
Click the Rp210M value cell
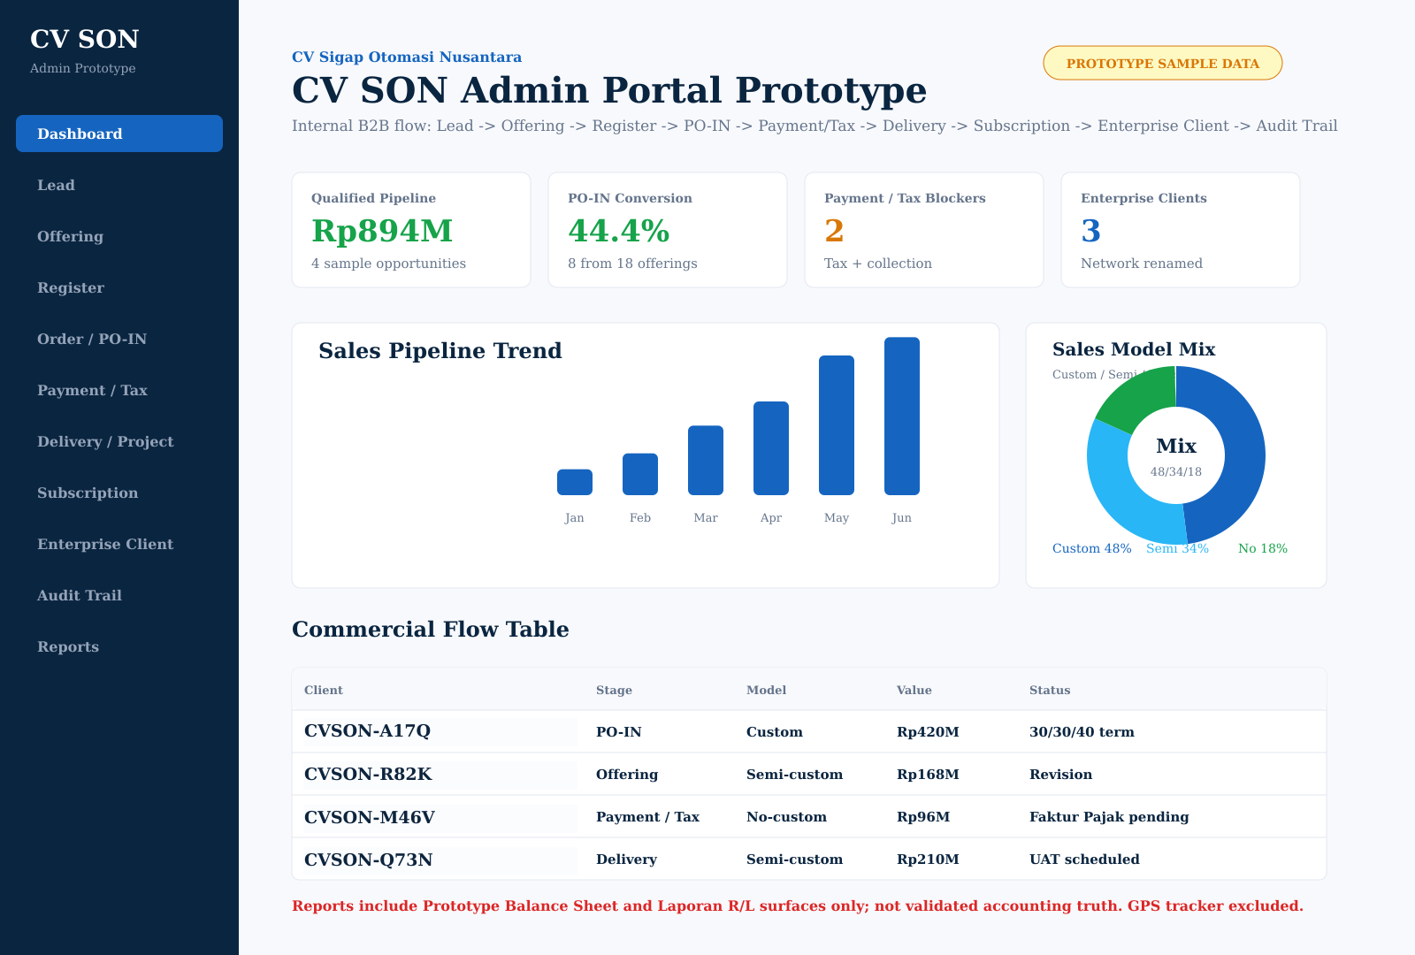[x=928, y=859]
